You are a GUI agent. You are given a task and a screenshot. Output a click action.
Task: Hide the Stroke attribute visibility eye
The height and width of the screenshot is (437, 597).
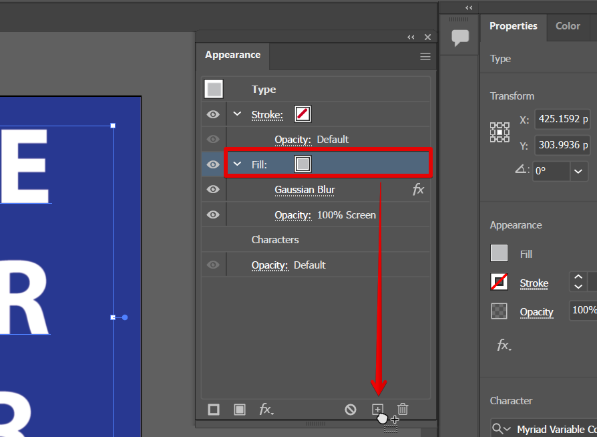213,114
